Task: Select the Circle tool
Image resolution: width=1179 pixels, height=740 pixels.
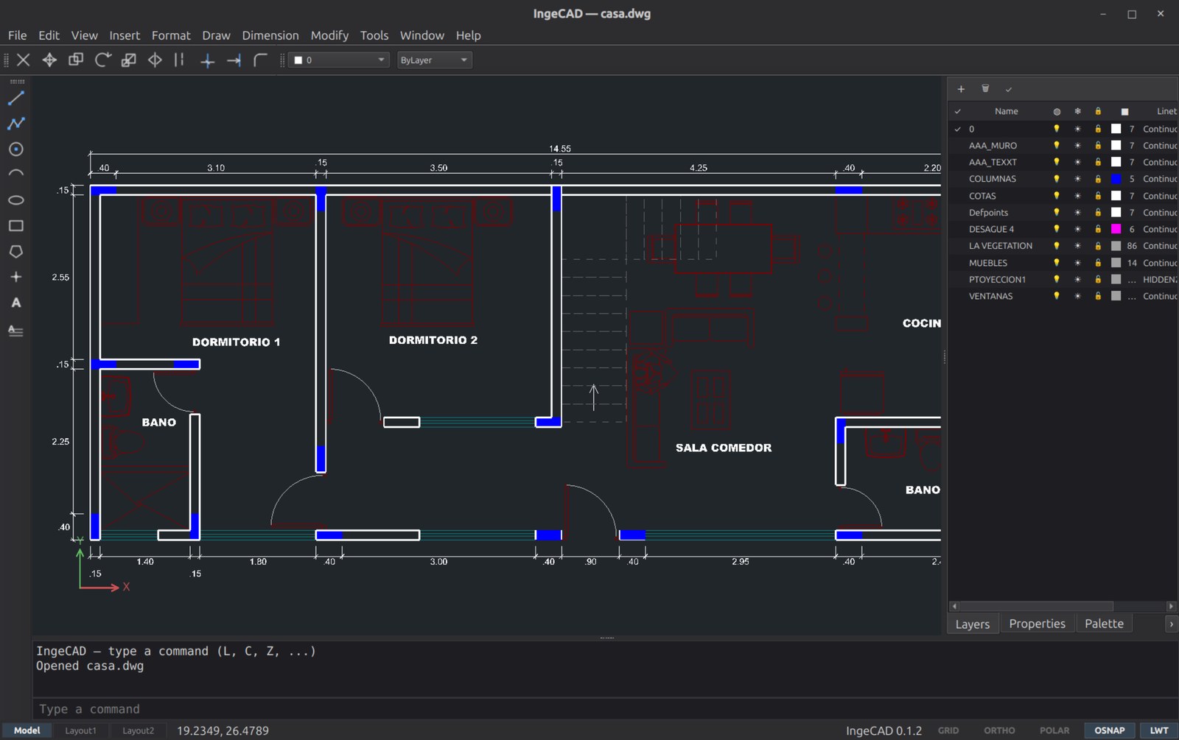Action: coord(16,149)
